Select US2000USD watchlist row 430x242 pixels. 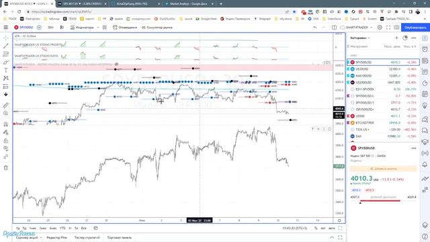383,82
